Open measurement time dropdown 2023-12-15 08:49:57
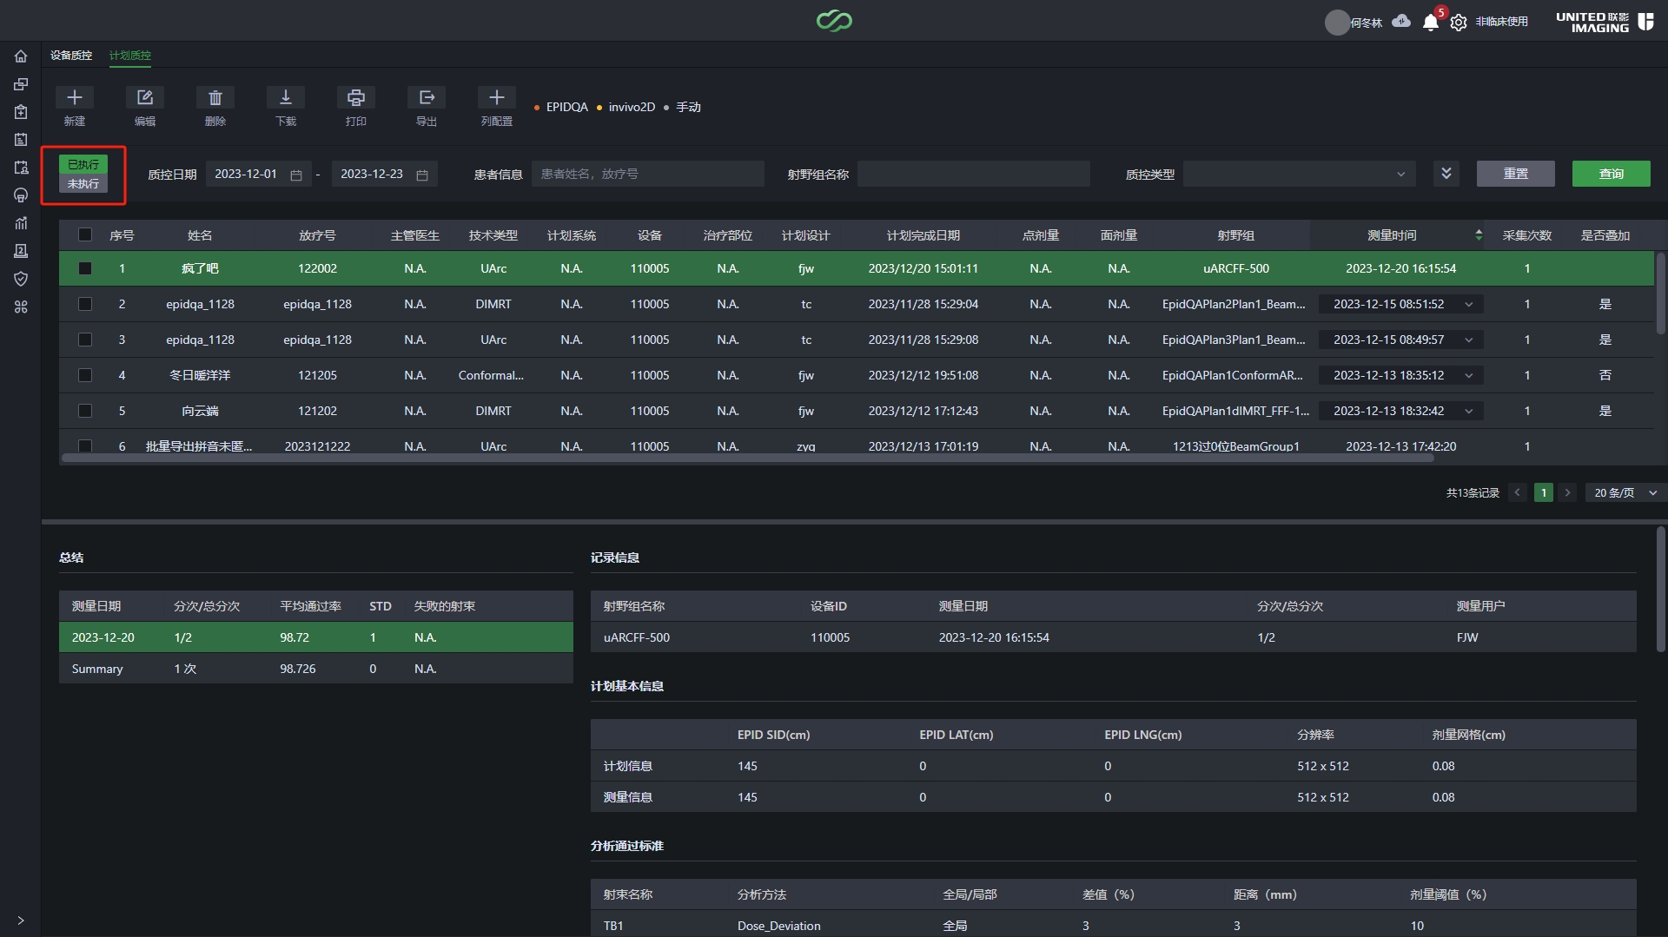This screenshot has width=1668, height=937. point(1401,340)
